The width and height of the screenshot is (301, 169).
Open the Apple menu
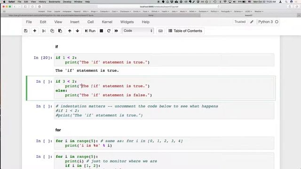click(x=4, y=2)
